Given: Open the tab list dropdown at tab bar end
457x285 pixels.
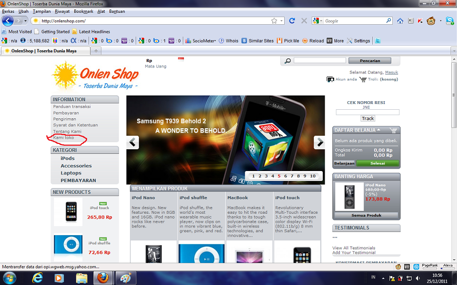Looking at the screenshot, I should coord(454,51).
